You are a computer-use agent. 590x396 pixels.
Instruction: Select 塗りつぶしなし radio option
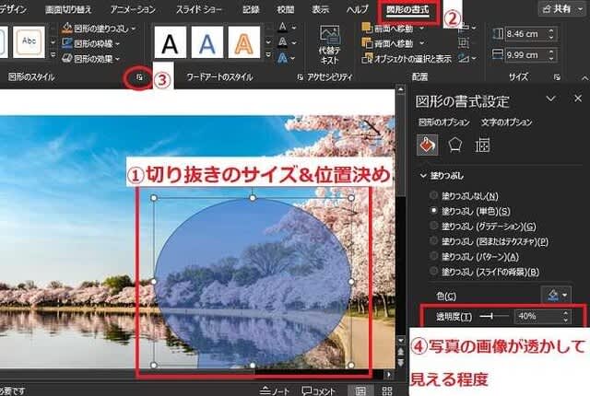434,196
